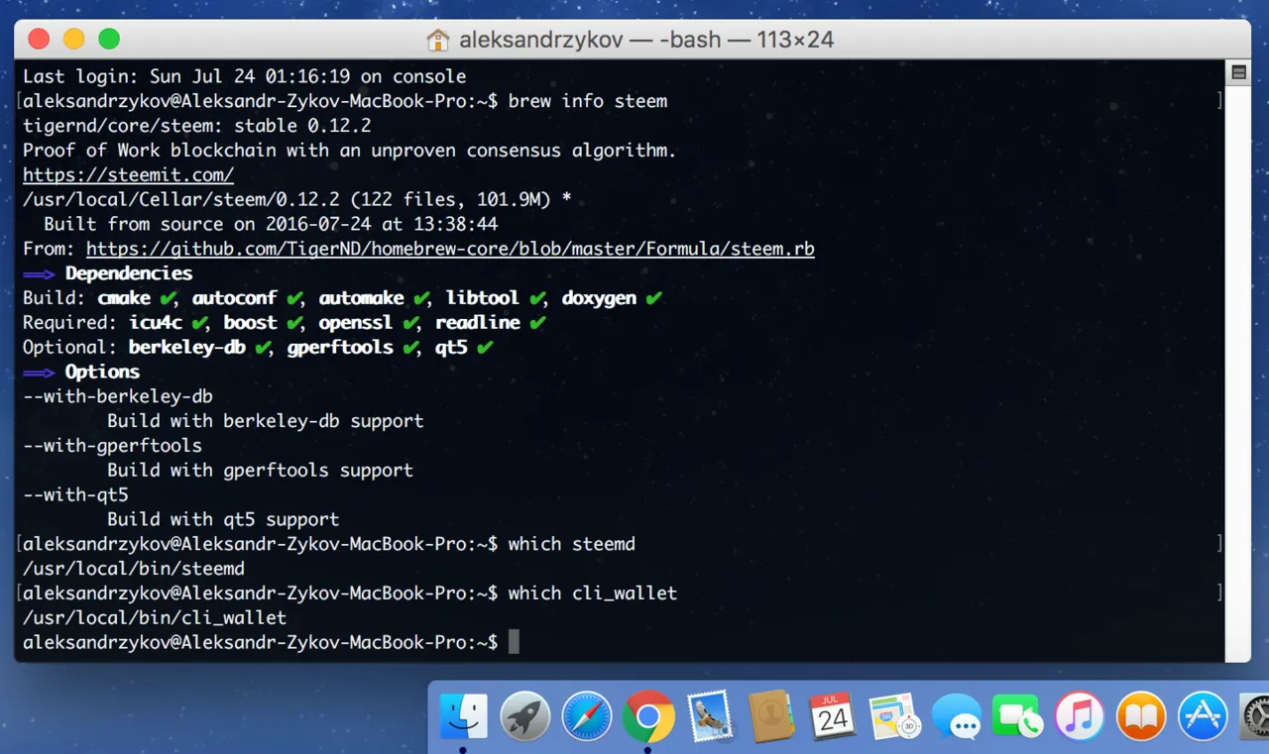Click 'berkeley-db' in the Optional line
The image size is (1269, 754).
click(x=187, y=348)
